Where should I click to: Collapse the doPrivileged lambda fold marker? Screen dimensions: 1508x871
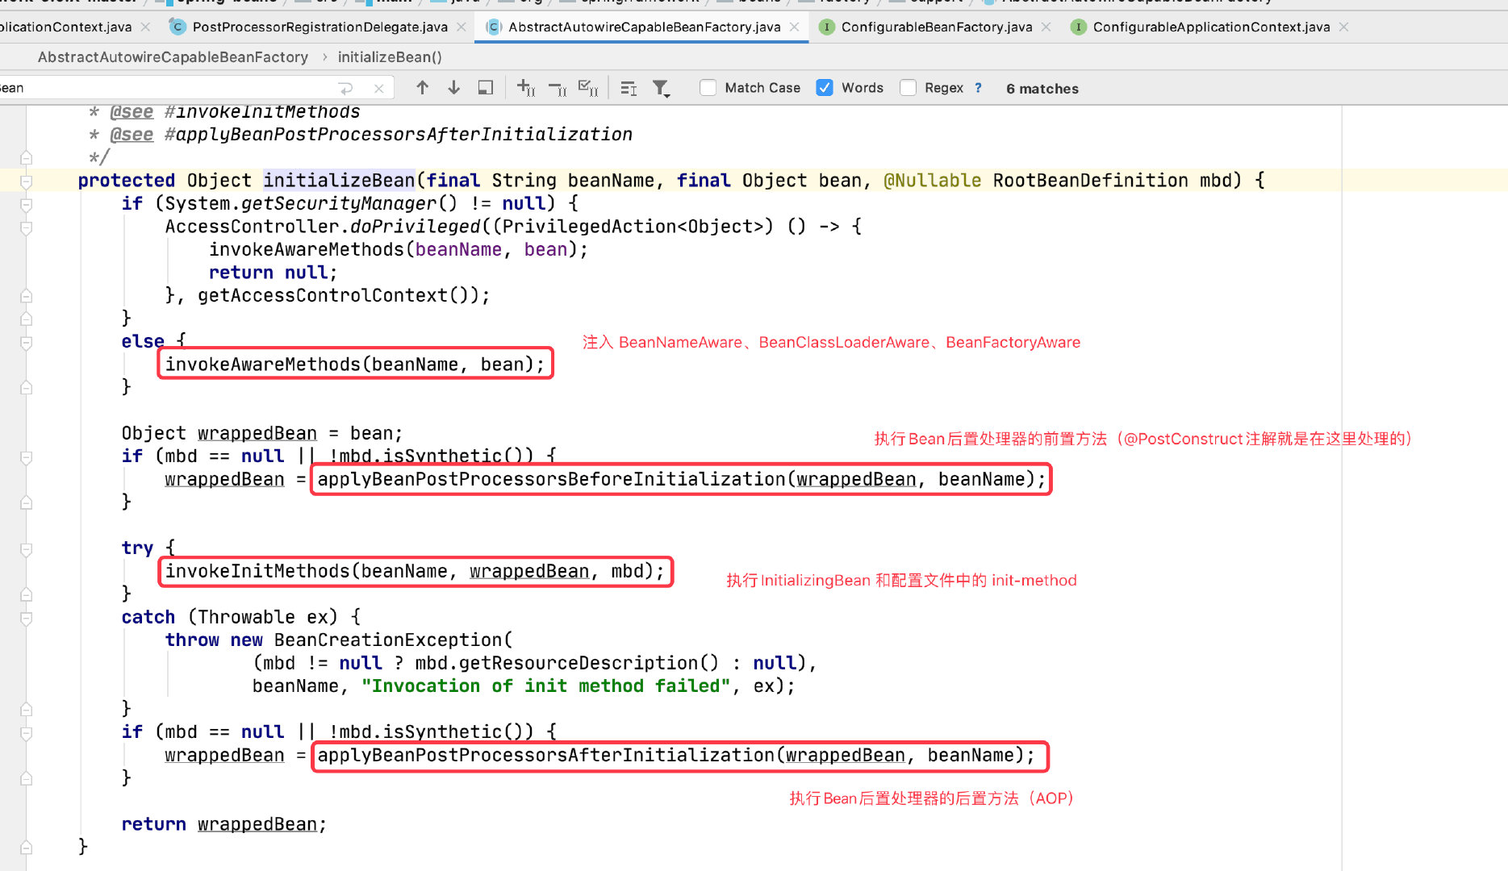point(26,227)
